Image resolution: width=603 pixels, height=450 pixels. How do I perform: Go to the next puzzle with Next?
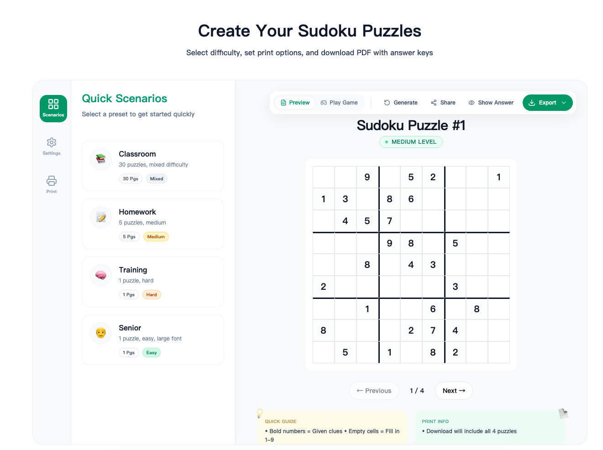[x=453, y=390]
